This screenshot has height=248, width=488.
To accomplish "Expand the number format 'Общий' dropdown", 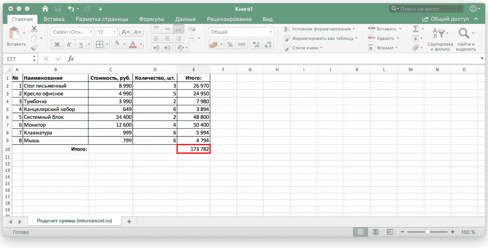I will click(x=271, y=32).
